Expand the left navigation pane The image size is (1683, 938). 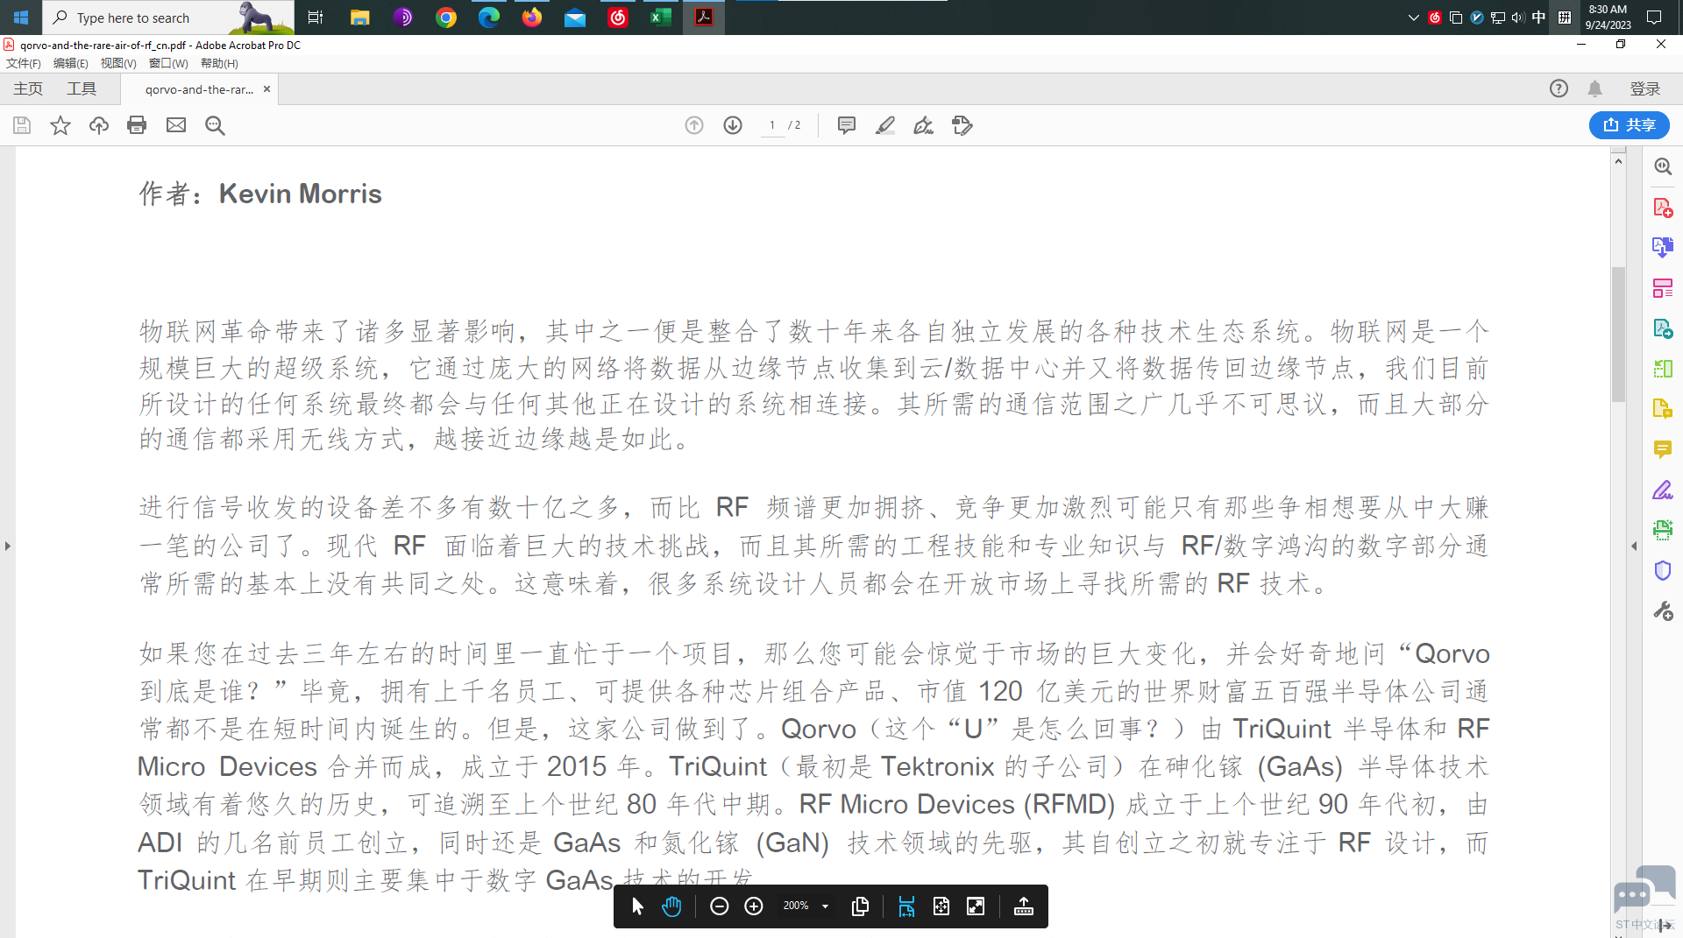8,547
